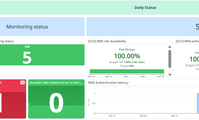Click the OK monitor count of 5

pyautogui.click(x=27, y=57)
